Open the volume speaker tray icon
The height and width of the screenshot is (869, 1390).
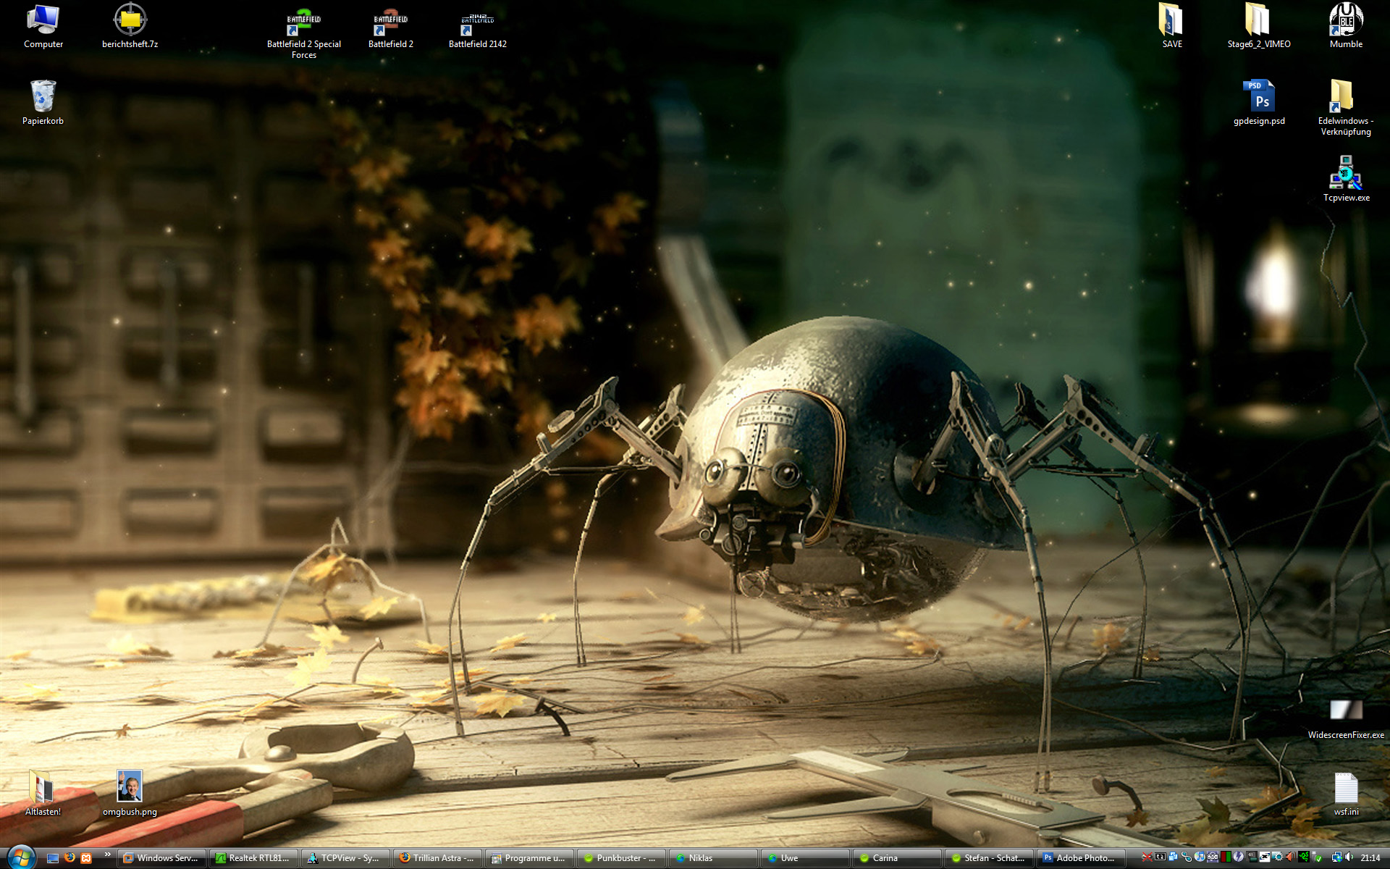point(1350,857)
